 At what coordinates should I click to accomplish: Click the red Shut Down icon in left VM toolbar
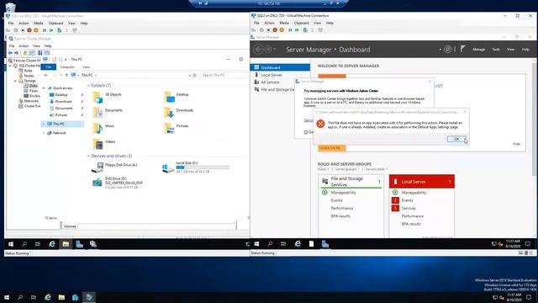tap(29, 30)
